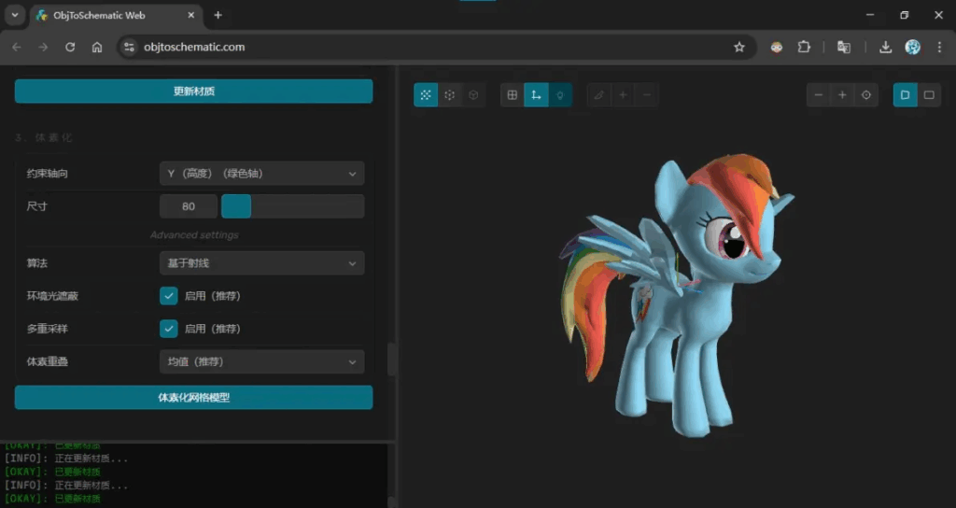Go back in browser history

coord(17,47)
